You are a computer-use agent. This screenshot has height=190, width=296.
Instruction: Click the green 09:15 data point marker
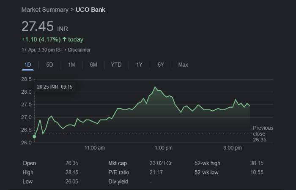[34, 136]
